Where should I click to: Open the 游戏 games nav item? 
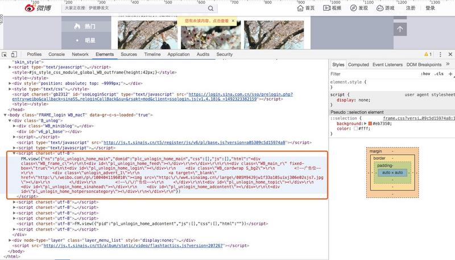(386, 8)
